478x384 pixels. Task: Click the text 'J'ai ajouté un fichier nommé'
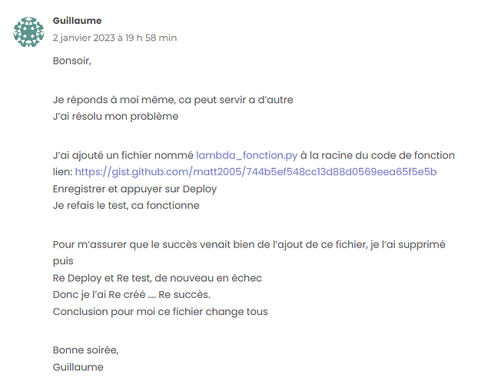coord(123,155)
